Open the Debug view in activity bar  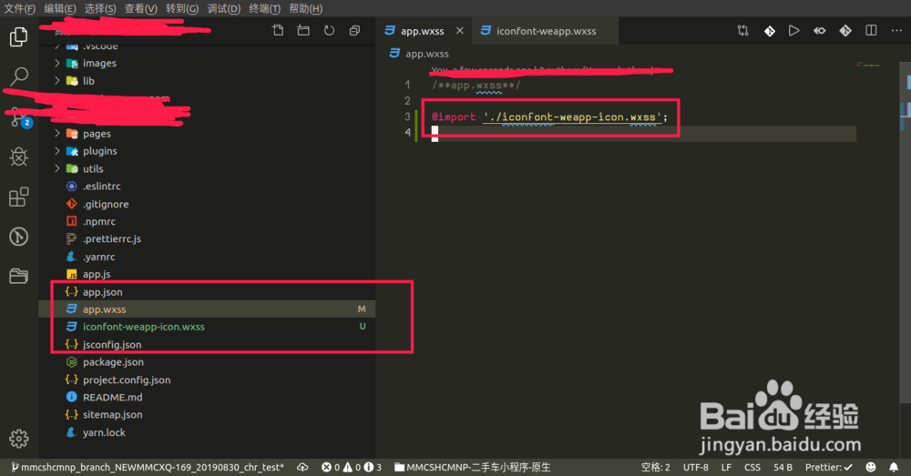click(x=18, y=157)
